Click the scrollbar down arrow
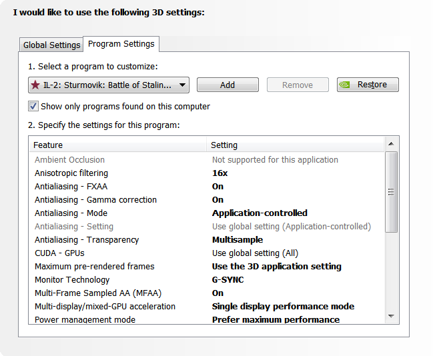 [x=391, y=316]
